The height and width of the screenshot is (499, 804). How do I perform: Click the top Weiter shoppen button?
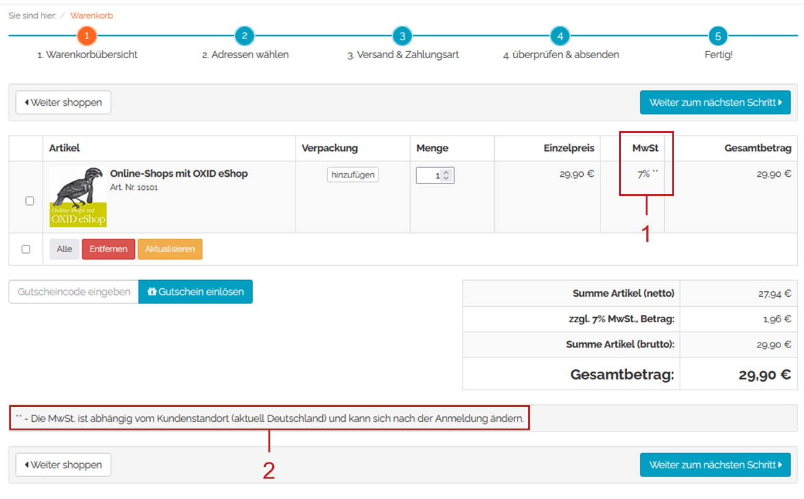tap(63, 103)
